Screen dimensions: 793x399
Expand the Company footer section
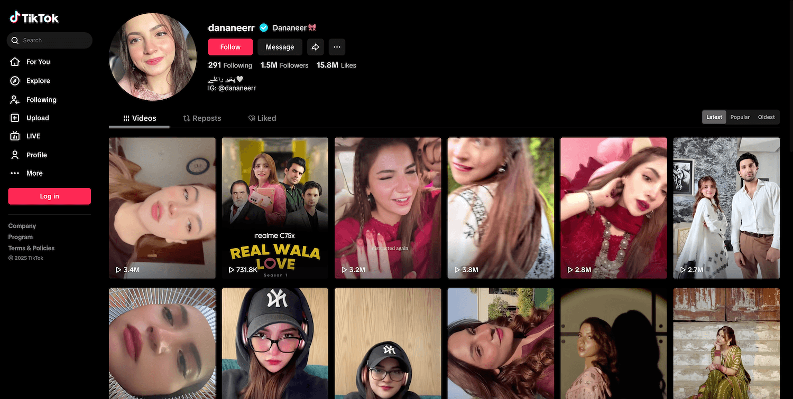coord(22,226)
